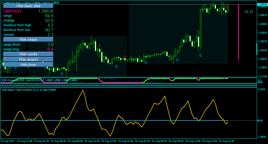Click the swap short value 3.9
This screenshot has height=144, width=268.
[50, 45]
